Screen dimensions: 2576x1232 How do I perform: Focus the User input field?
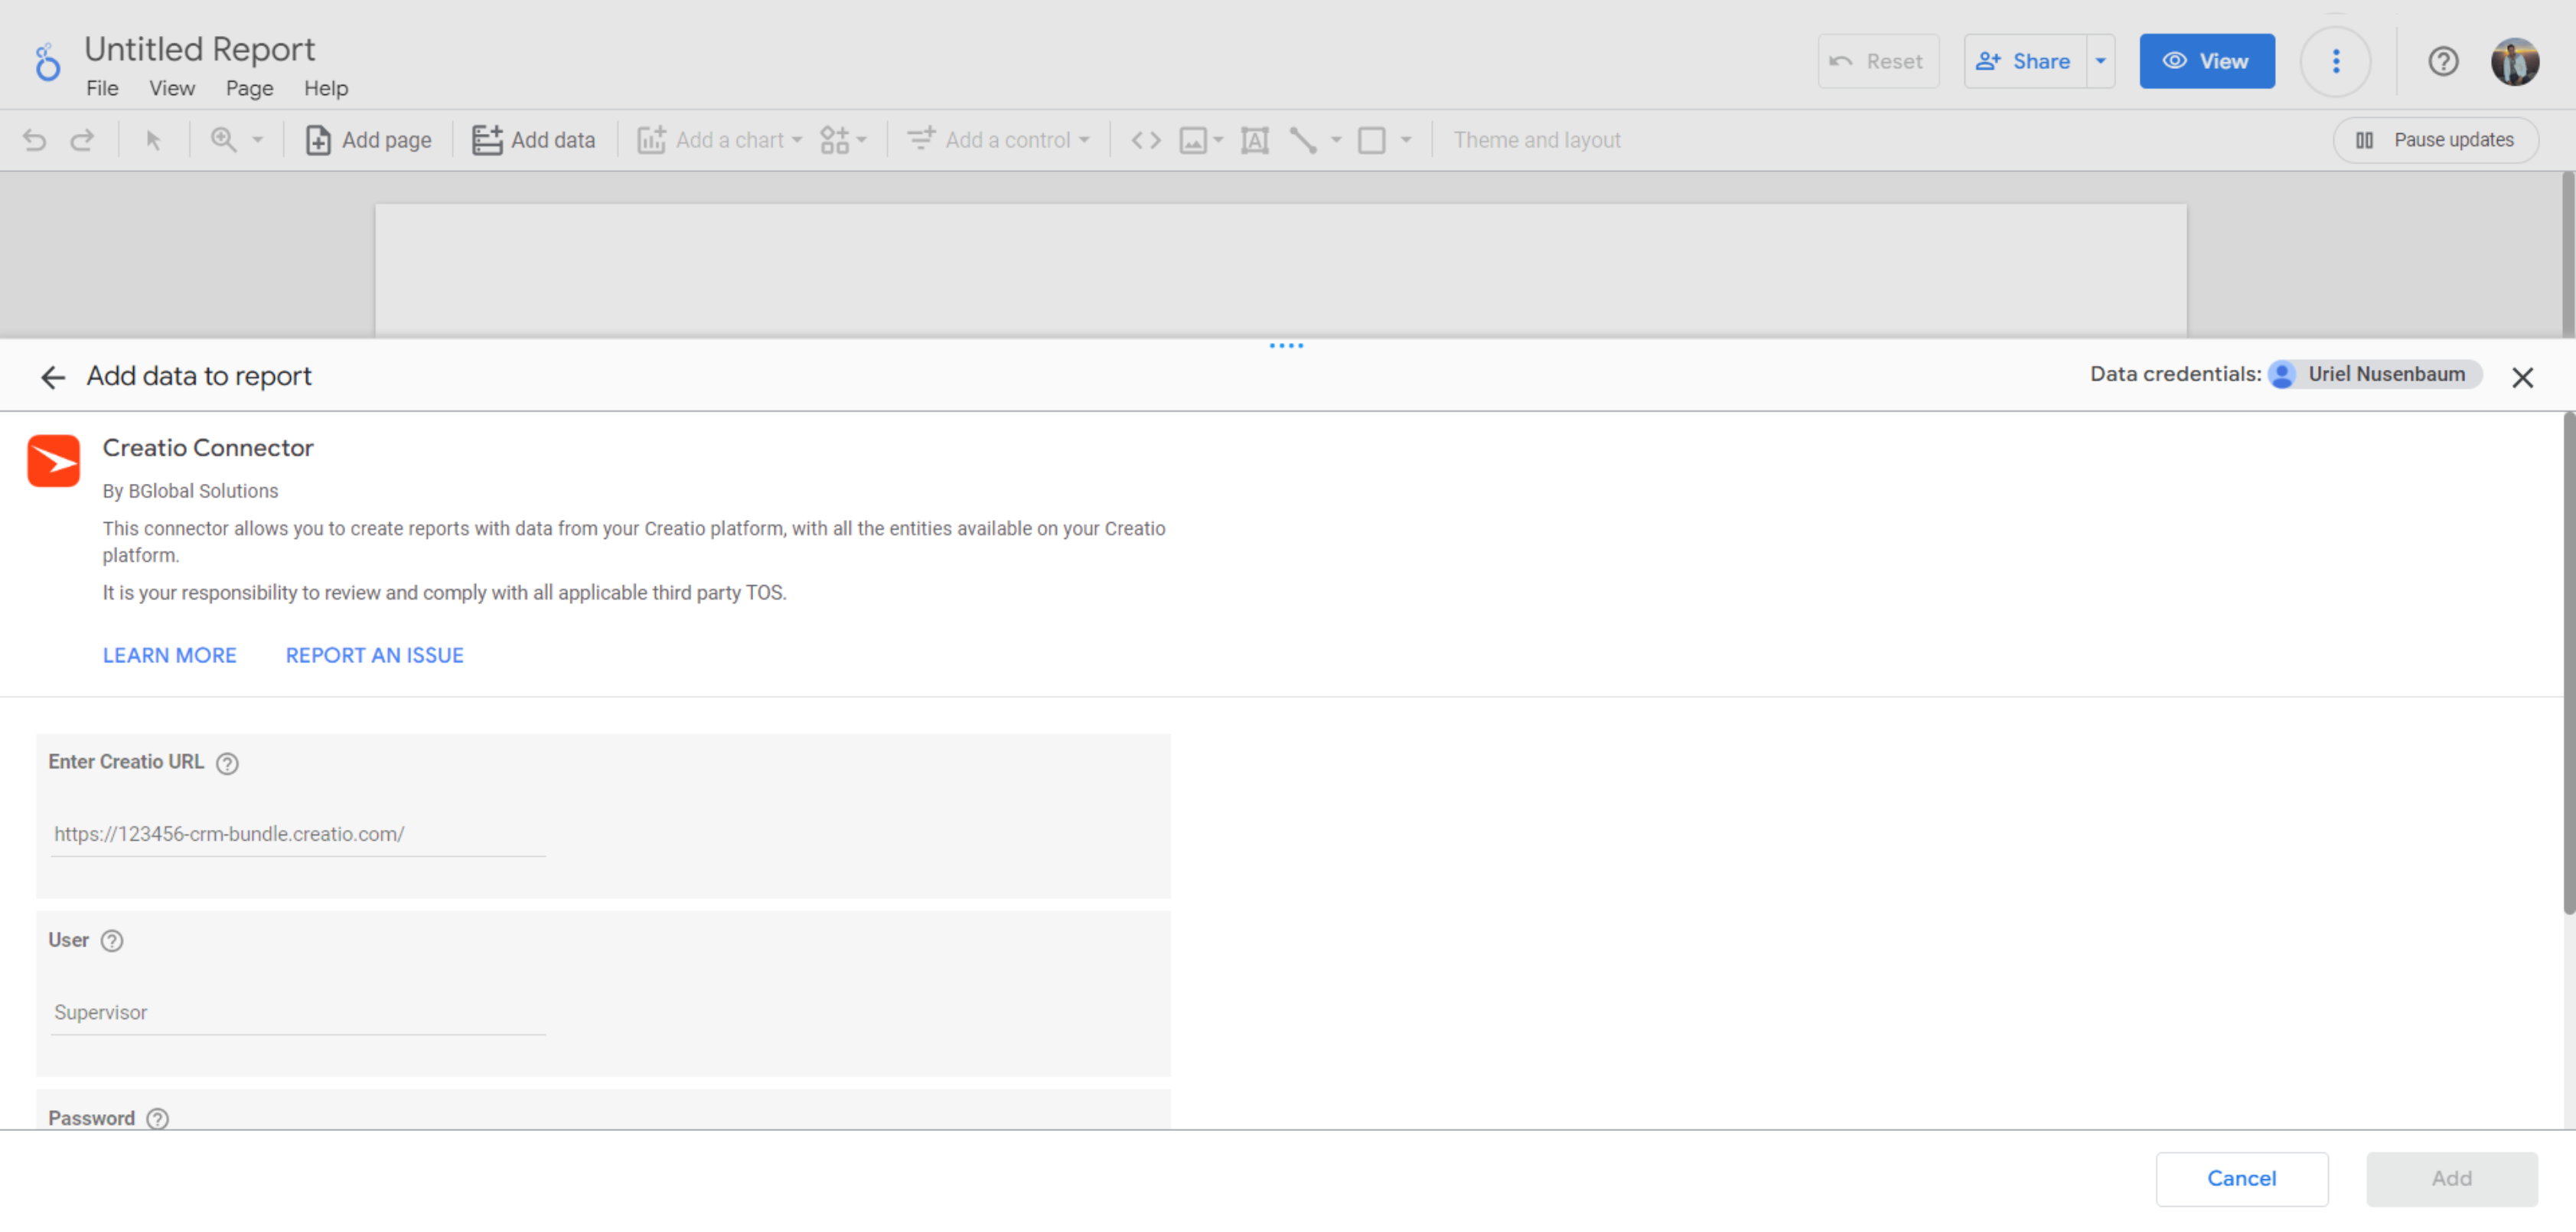pos(298,1013)
